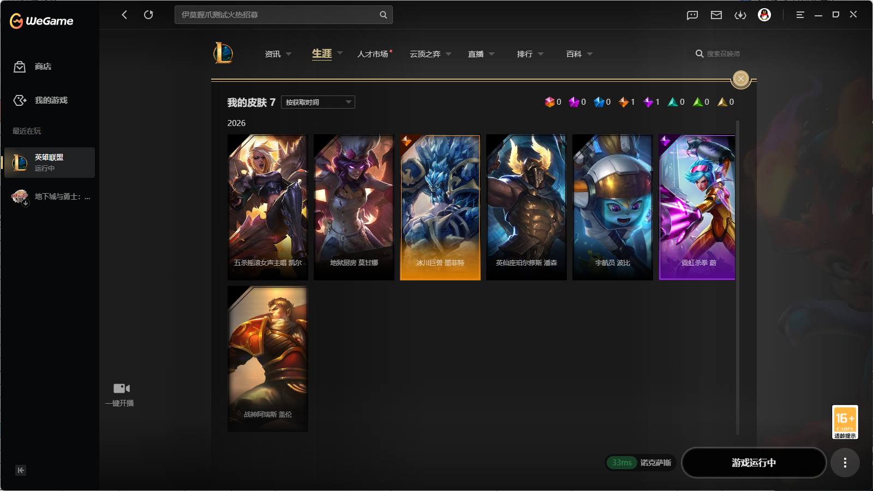This screenshot has height=491, width=873.
Task: Expand the 资讯 menu dropdown
Action: pos(278,54)
